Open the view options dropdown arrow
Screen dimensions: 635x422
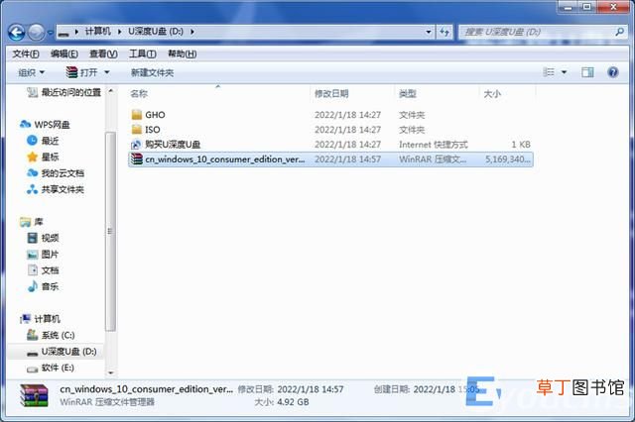[564, 72]
